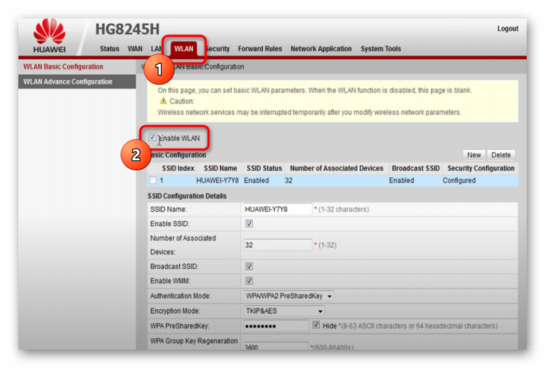This screenshot has width=545, height=368.
Task: Open the Security tab
Action: 219,49
